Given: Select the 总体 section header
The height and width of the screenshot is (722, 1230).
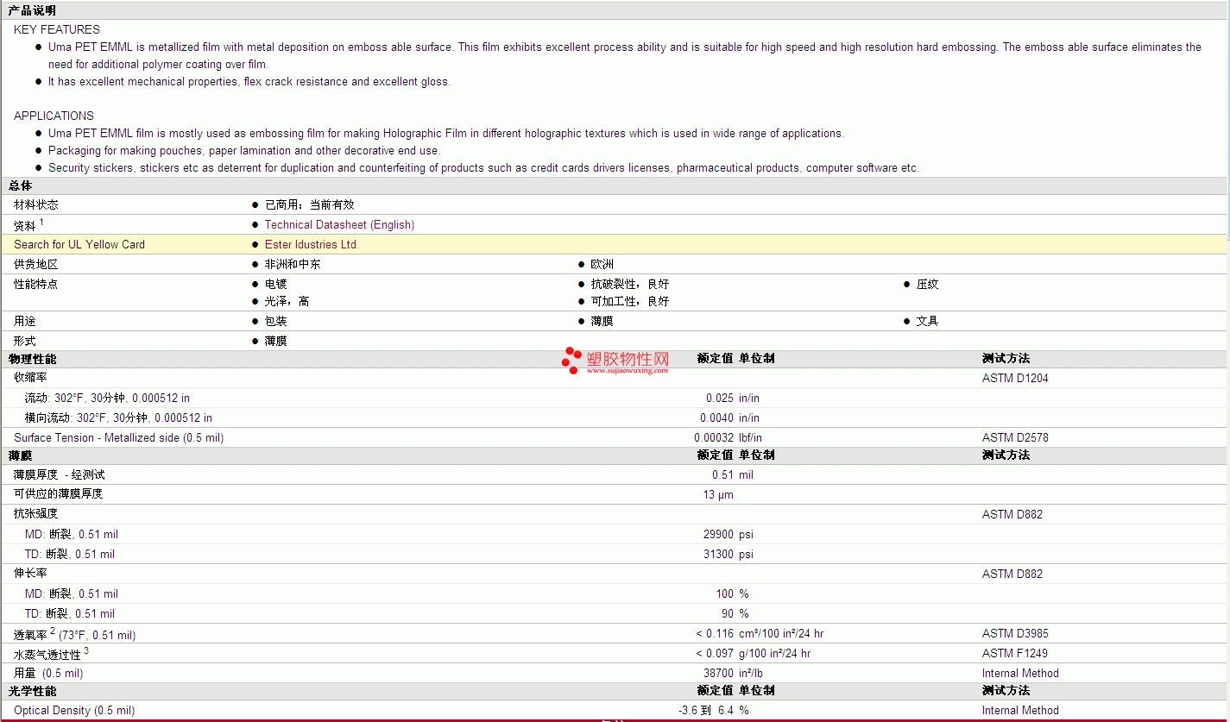Looking at the screenshot, I should (20, 185).
